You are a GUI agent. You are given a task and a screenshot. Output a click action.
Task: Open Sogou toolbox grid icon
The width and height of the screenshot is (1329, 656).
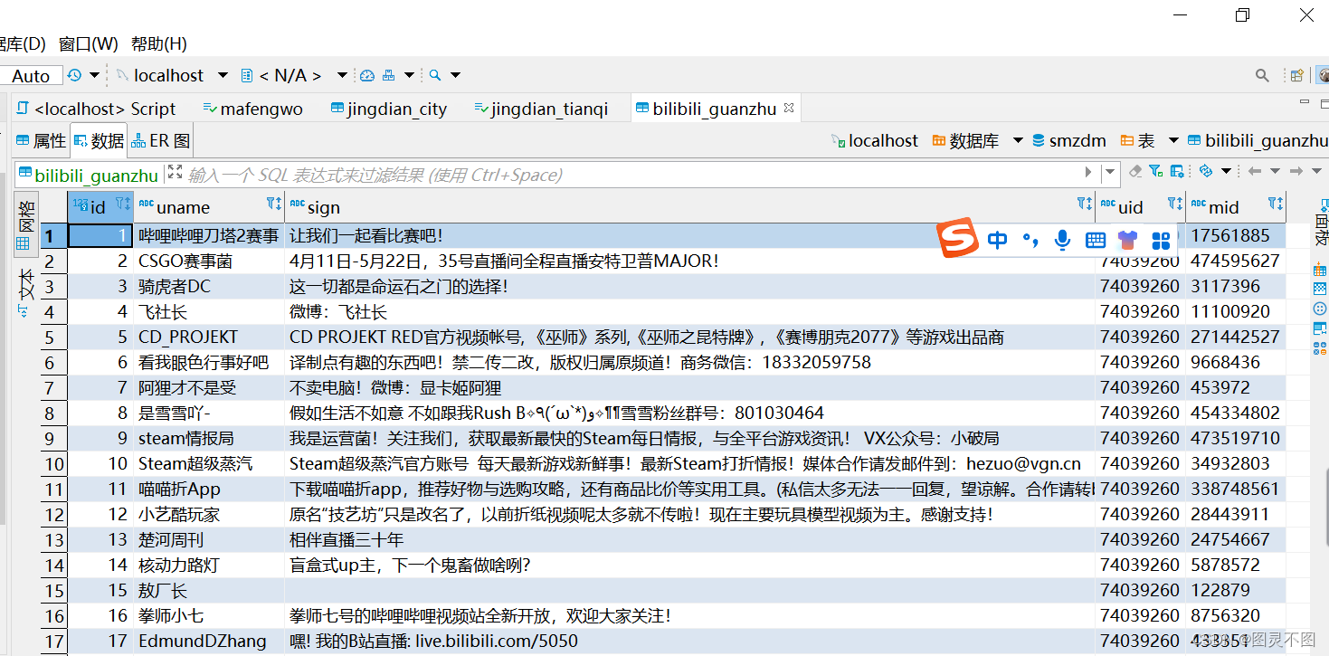(1162, 240)
